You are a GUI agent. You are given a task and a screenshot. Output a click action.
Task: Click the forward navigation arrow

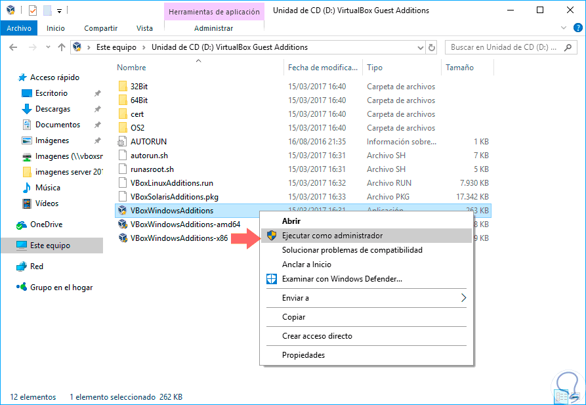pyautogui.click(x=33, y=47)
